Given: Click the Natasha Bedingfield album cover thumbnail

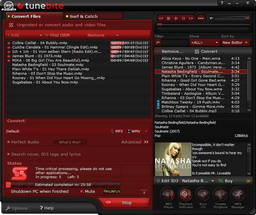Looking at the screenshot, I should pyautogui.click(x=173, y=159).
